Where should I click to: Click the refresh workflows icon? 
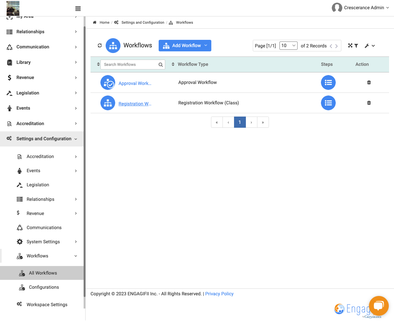click(x=100, y=45)
